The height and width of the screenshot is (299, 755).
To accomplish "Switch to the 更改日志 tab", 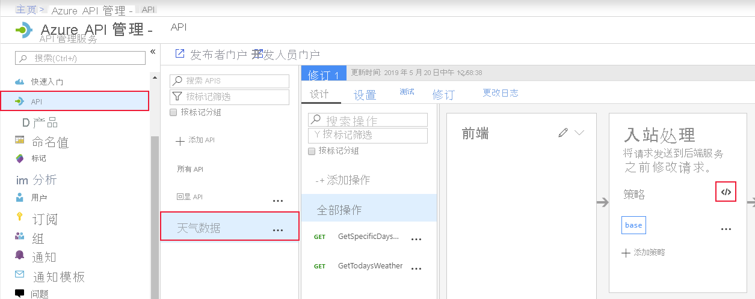I will coord(501,93).
